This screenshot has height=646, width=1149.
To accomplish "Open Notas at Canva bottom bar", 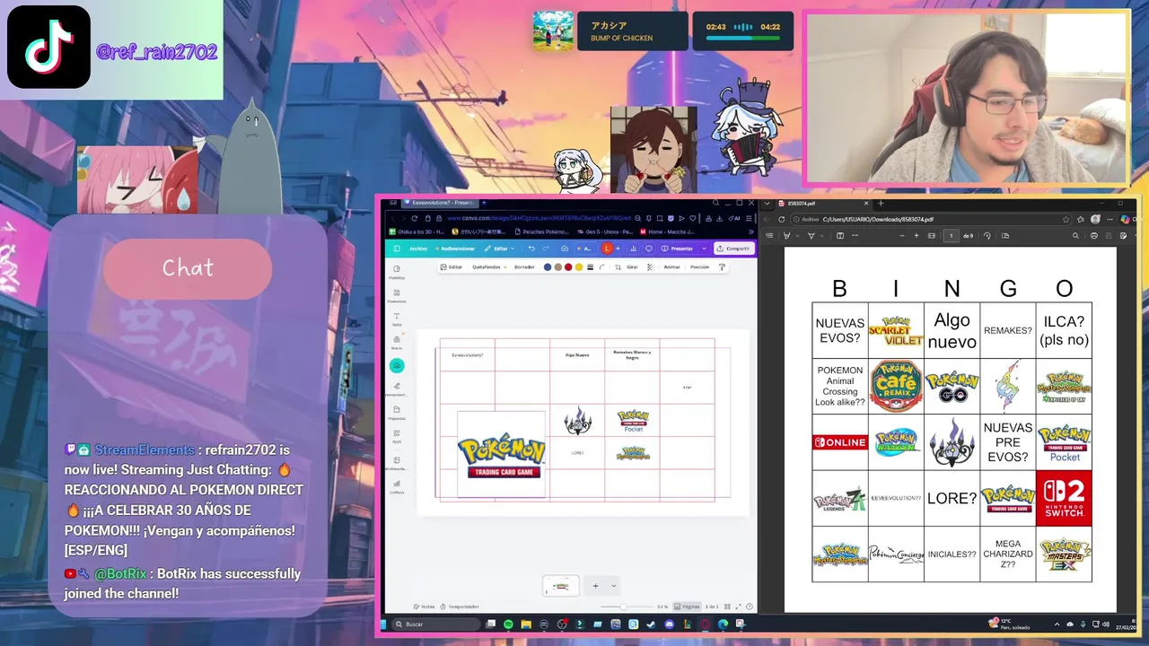I will tap(424, 607).
